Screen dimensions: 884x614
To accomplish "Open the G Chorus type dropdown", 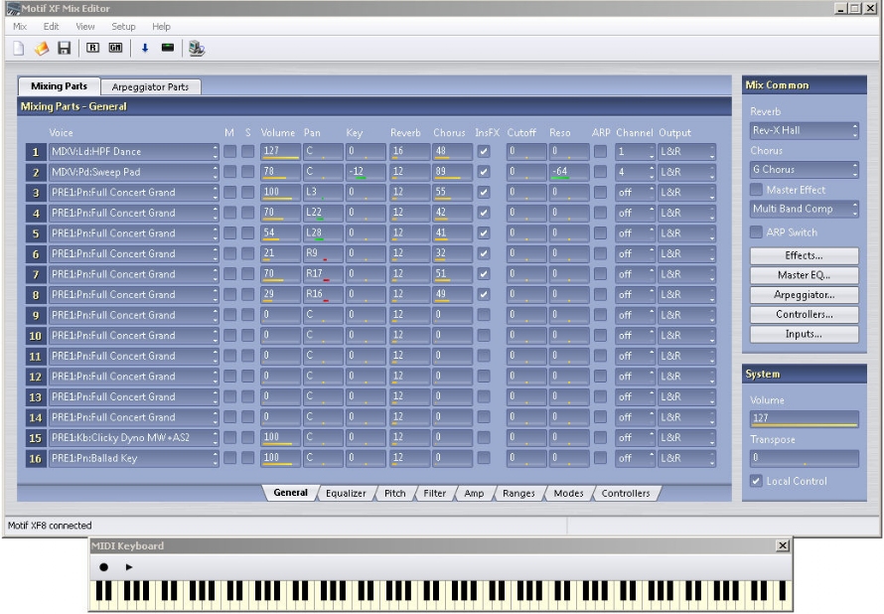I will click(x=804, y=169).
